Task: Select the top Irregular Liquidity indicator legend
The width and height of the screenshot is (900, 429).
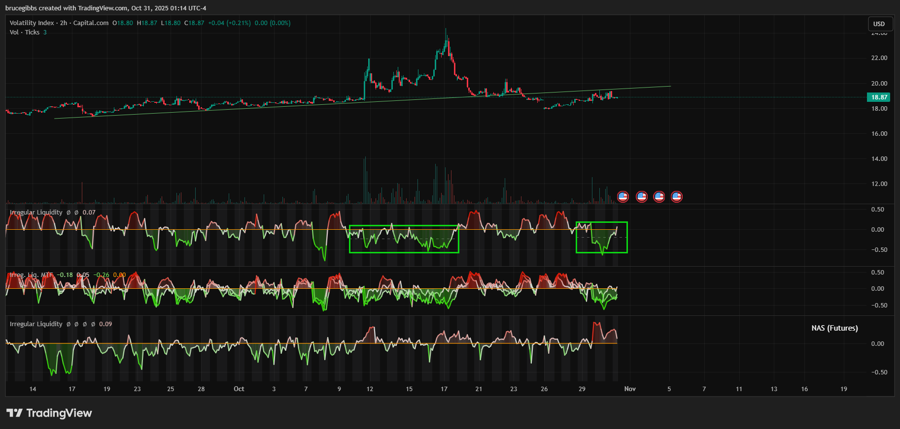Action: (x=36, y=213)
